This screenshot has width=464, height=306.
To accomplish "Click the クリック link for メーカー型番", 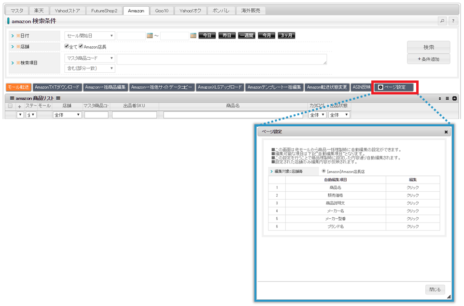I will click(x=412, y=219).
